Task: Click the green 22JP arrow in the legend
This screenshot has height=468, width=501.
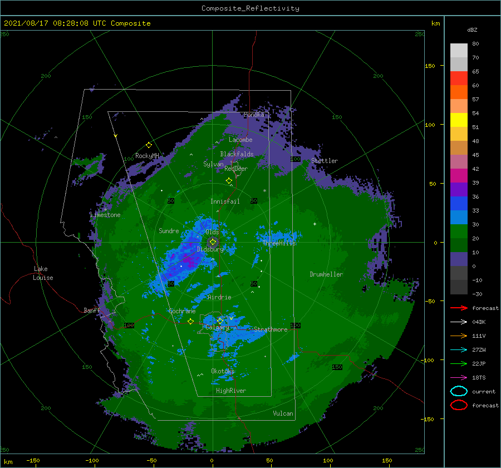Action: click(x=459, y=363)
